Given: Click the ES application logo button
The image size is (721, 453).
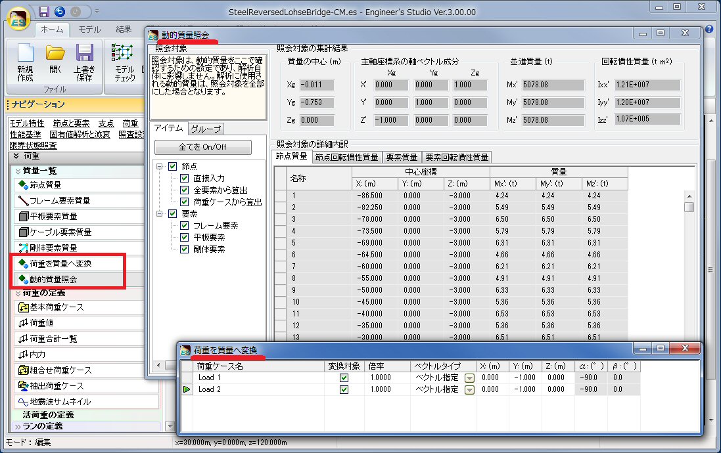Looking at the screenshot, I should [19, 20].
